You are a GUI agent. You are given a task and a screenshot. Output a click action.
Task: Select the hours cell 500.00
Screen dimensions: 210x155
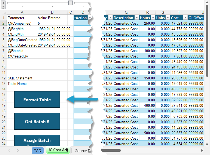[147, 133]
